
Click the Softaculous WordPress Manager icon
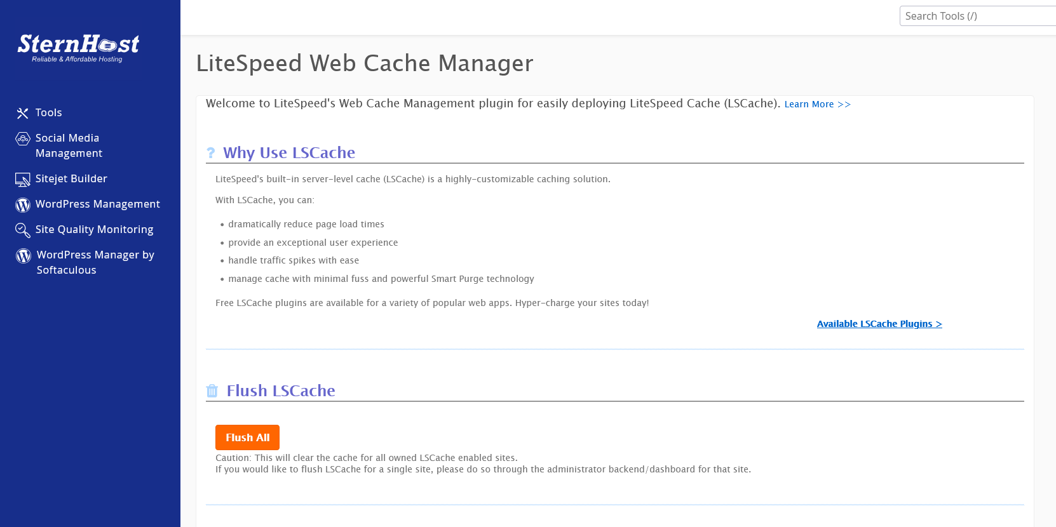(x=24, y=256)
